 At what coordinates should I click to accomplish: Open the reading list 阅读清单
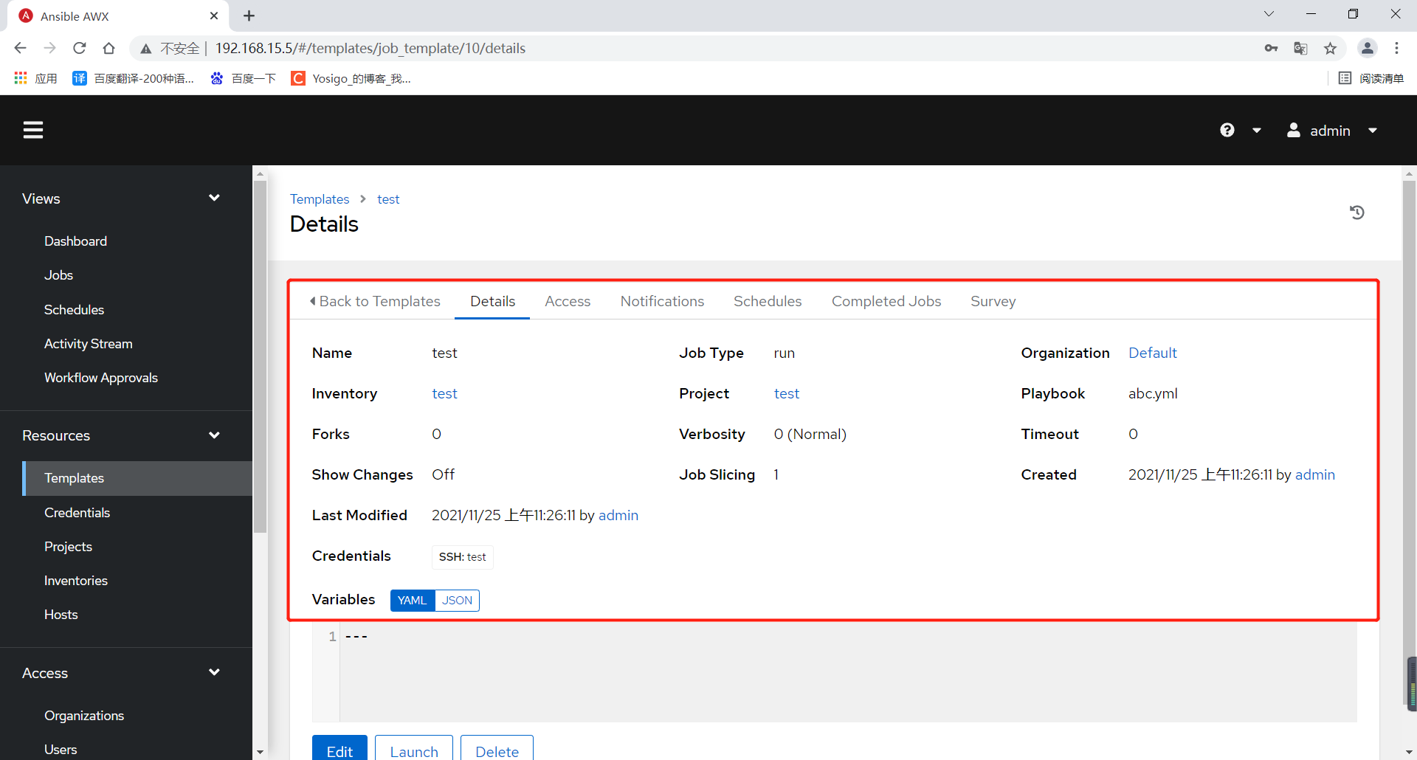pos(1371,78)
